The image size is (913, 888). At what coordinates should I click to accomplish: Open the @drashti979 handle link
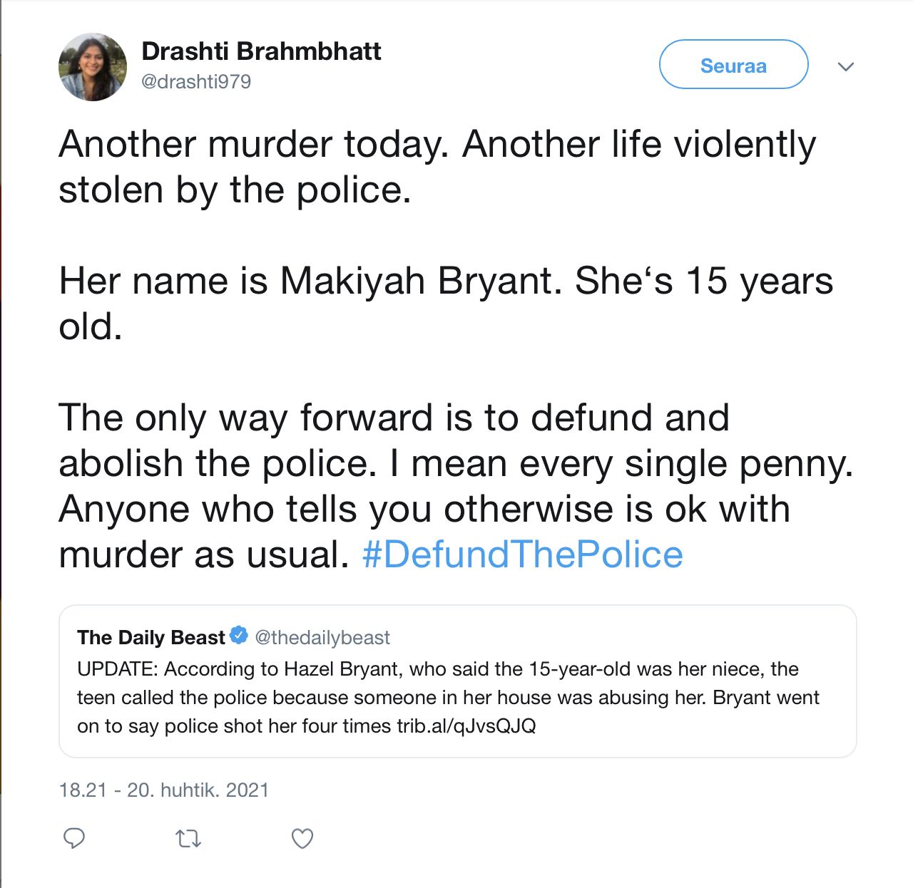(196, 82)
